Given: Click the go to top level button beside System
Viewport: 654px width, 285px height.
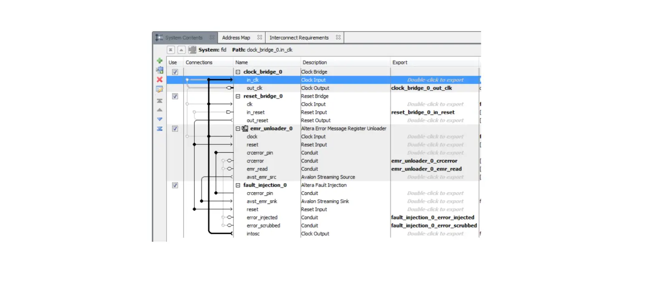Looking at the screenshot, I should tap(171, 50).
